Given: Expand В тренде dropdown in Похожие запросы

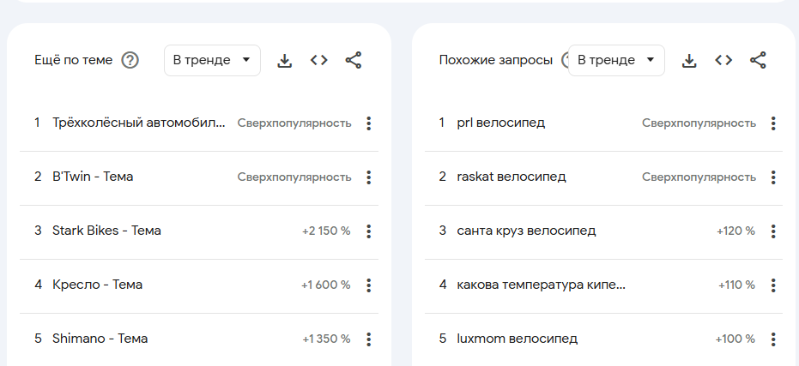Looking at the screenshot, I should tap(616, 60).
